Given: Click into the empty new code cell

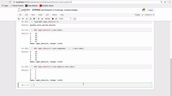Looking at the screenshot, I should pyautogui.click(x=90, y=85).
